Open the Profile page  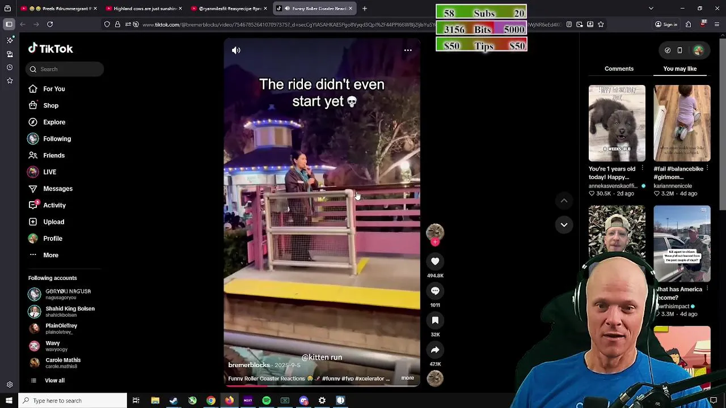click(45, 239)
